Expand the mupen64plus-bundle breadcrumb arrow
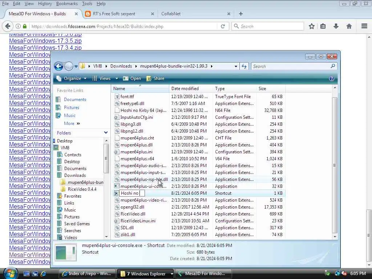 tap(212, 66)
